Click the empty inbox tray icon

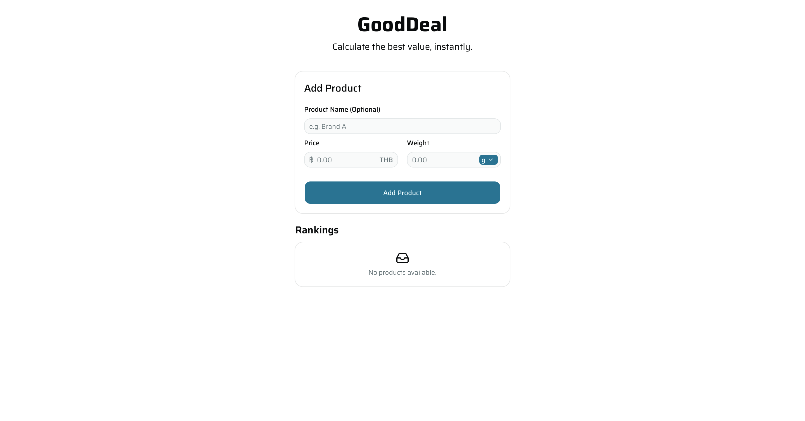[402, 258]
